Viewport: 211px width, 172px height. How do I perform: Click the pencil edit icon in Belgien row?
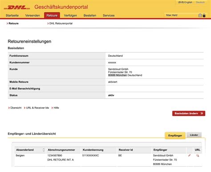click(x=189, y=155)
